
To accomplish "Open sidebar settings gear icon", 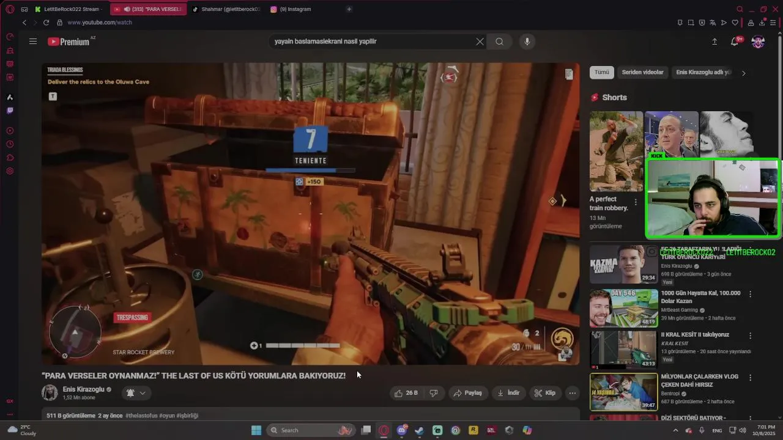I will [x=10, y=171].
